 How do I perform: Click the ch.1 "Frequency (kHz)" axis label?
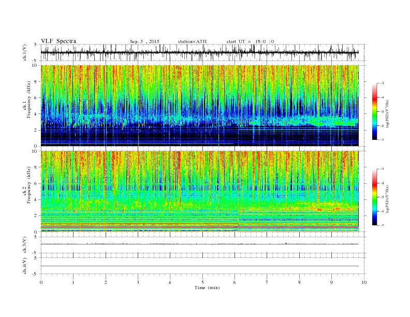click(x=29, y=99)
